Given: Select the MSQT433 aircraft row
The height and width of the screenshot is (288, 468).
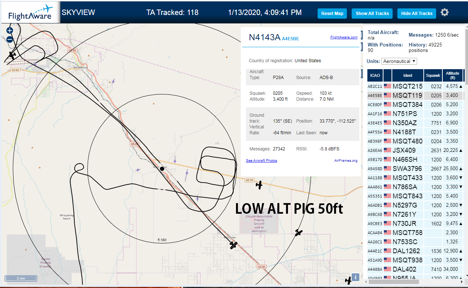Looking at the screenshot, I should 416,178.
